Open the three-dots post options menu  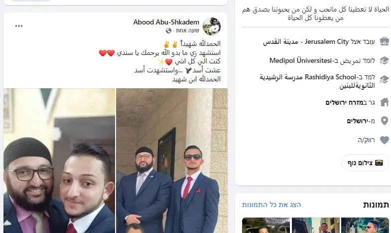point(19,26)
